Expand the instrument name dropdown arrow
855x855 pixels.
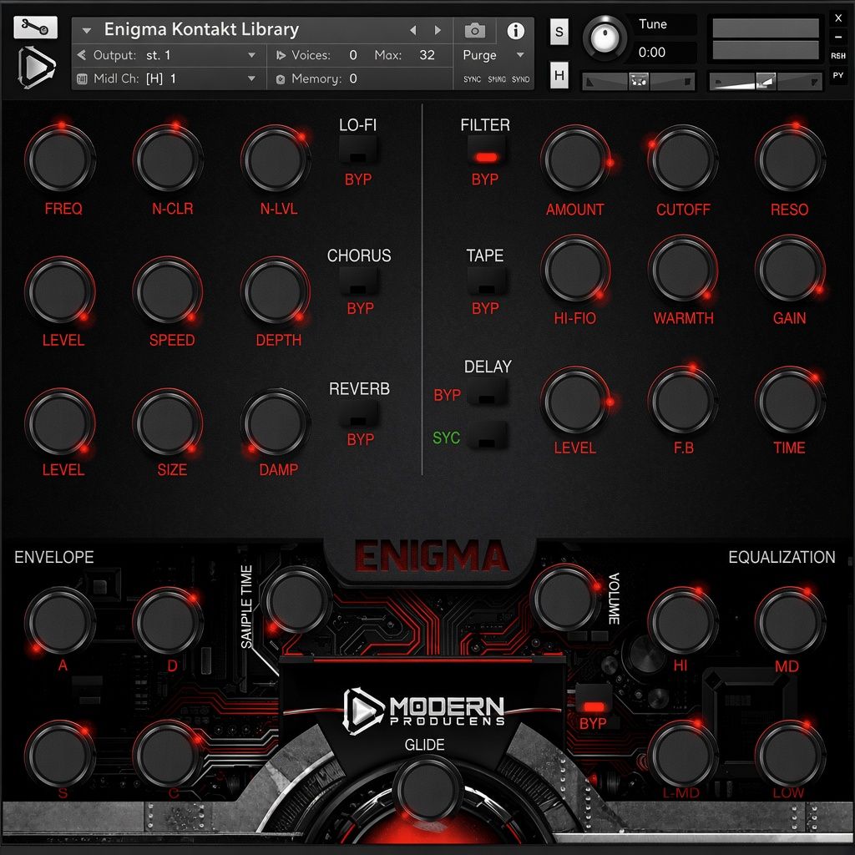[87, 31]
